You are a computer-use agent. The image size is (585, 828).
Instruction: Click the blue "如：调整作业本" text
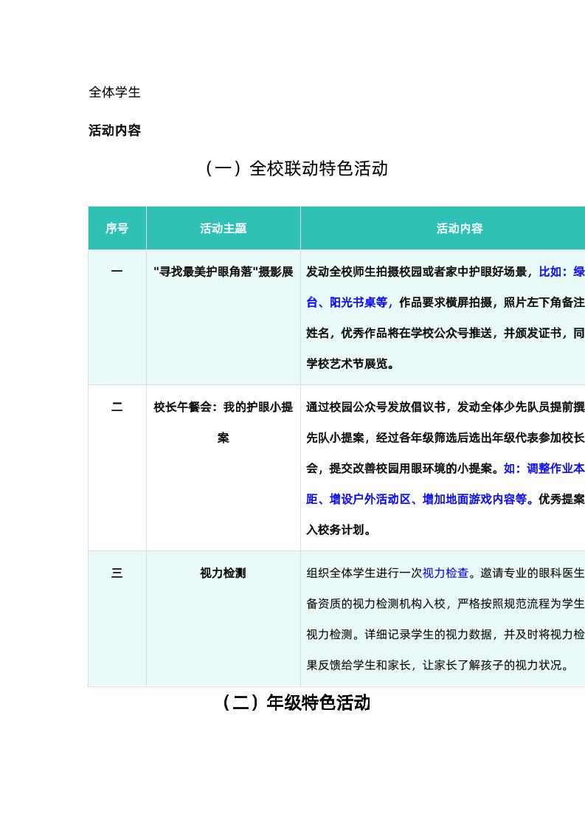544,468
